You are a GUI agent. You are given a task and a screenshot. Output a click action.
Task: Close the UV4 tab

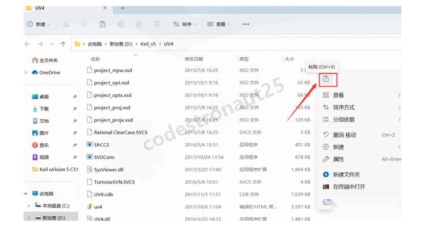(105, 8)
